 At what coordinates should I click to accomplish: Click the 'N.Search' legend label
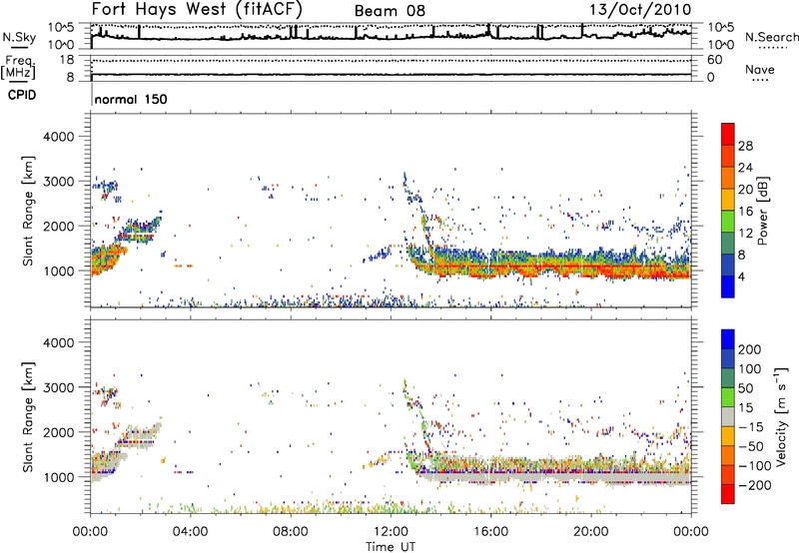point(771,37)
